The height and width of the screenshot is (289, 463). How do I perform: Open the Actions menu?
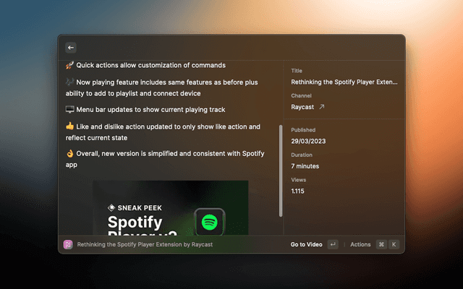click(360, 245)
